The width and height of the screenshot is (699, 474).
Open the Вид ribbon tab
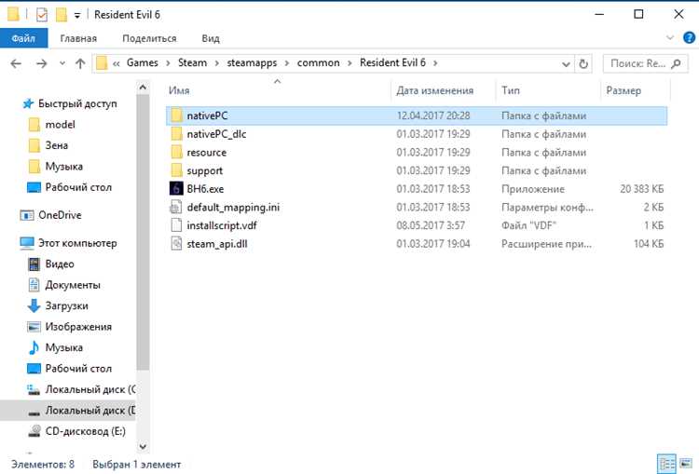211,38
